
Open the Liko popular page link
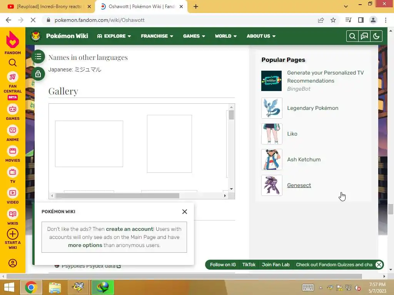tap(292, 134)
